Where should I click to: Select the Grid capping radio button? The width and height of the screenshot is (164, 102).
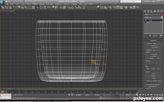coord(156,58)
